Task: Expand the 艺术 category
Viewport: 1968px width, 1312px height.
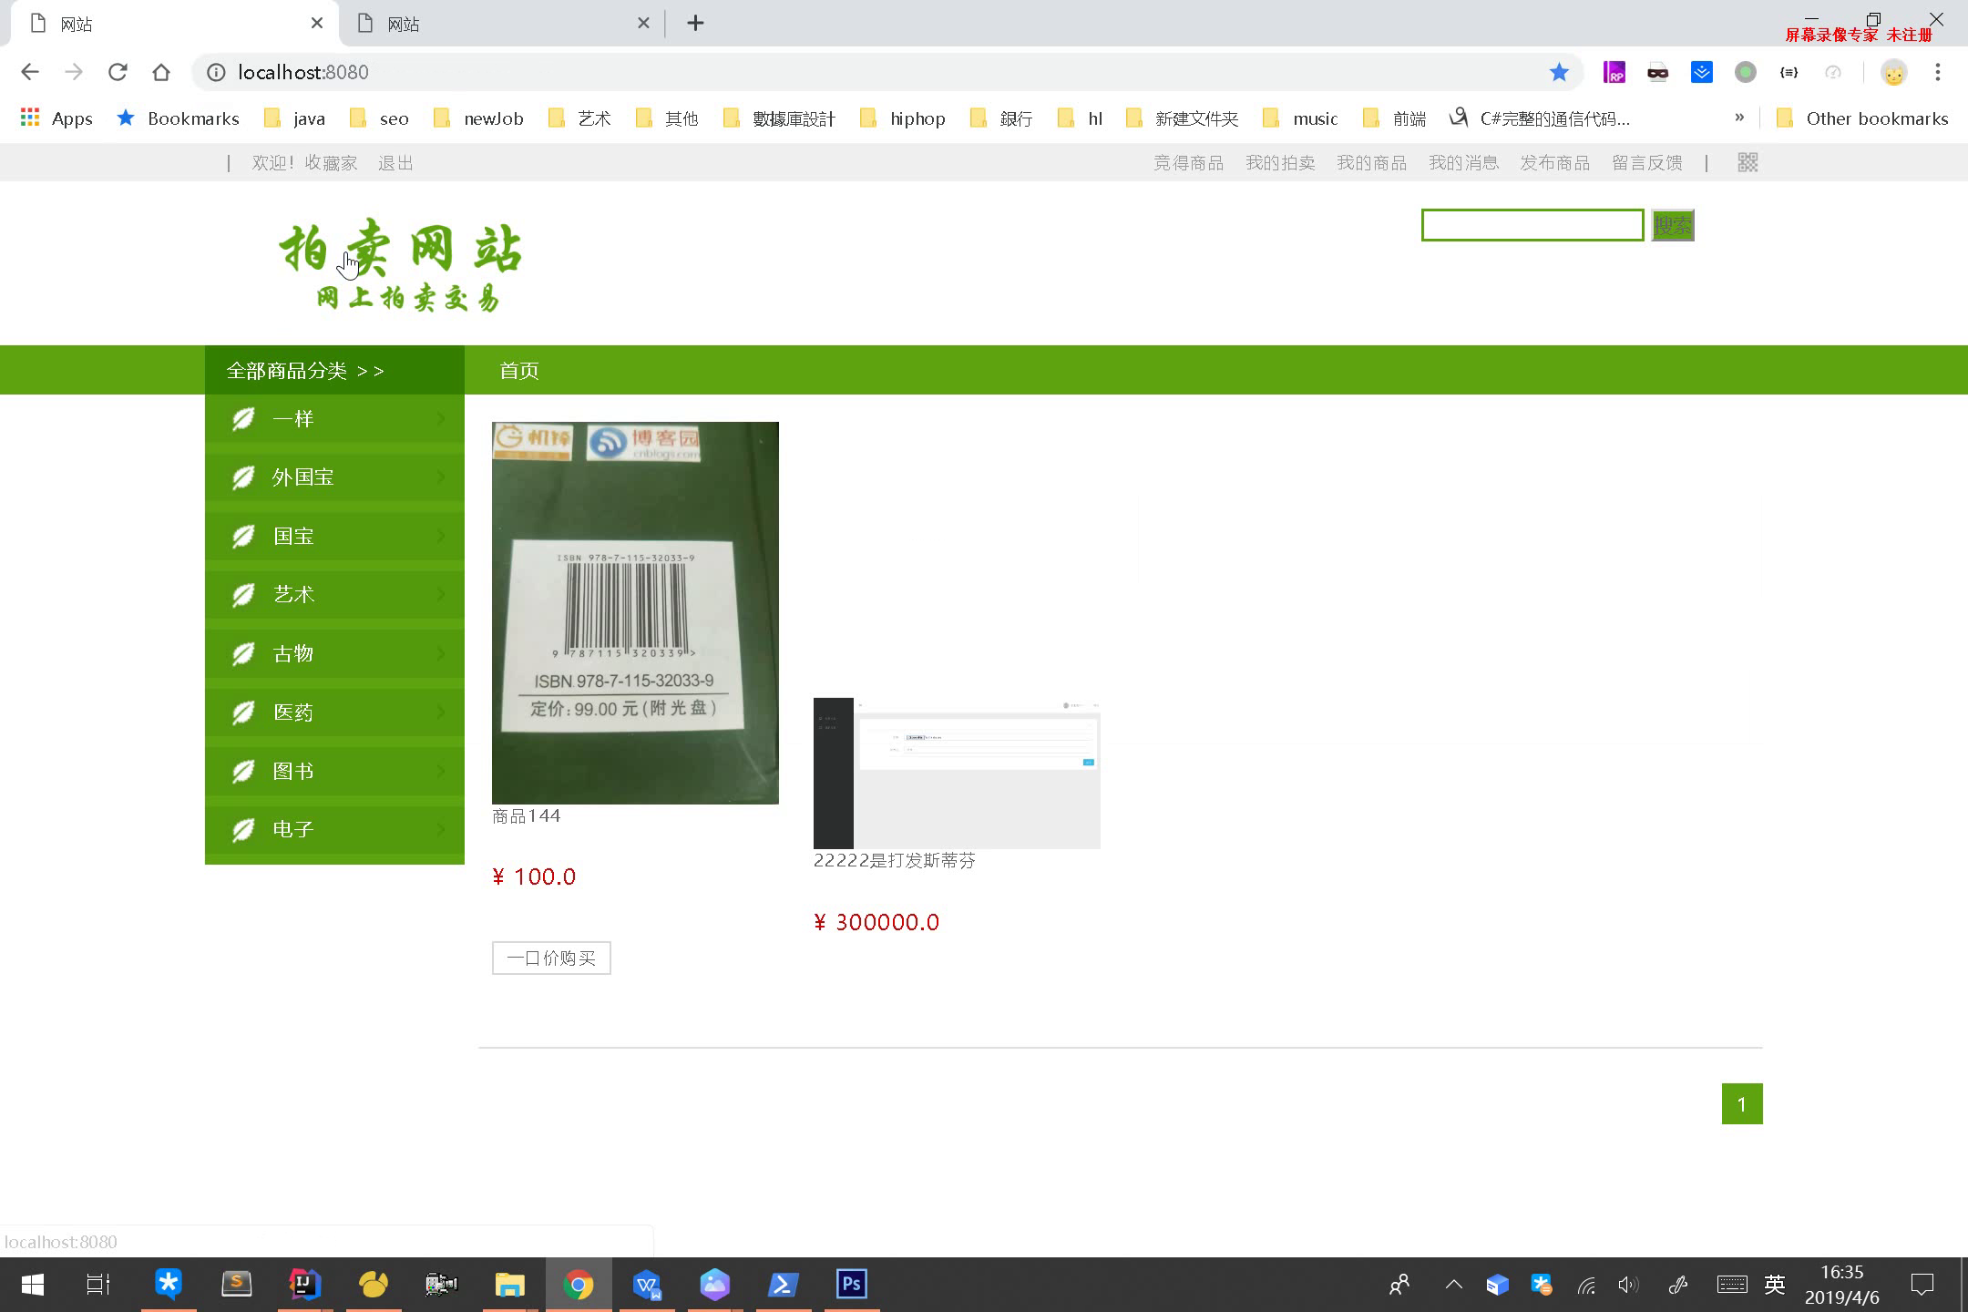Action: 334,595
